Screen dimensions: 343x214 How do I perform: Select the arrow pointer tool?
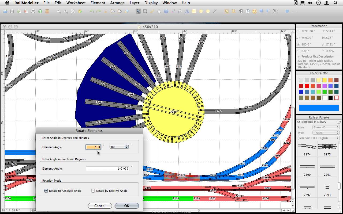[x=138, y=11]
